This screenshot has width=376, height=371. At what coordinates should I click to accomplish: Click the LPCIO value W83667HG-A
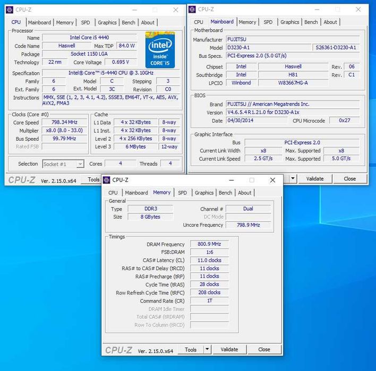point(293,83)
